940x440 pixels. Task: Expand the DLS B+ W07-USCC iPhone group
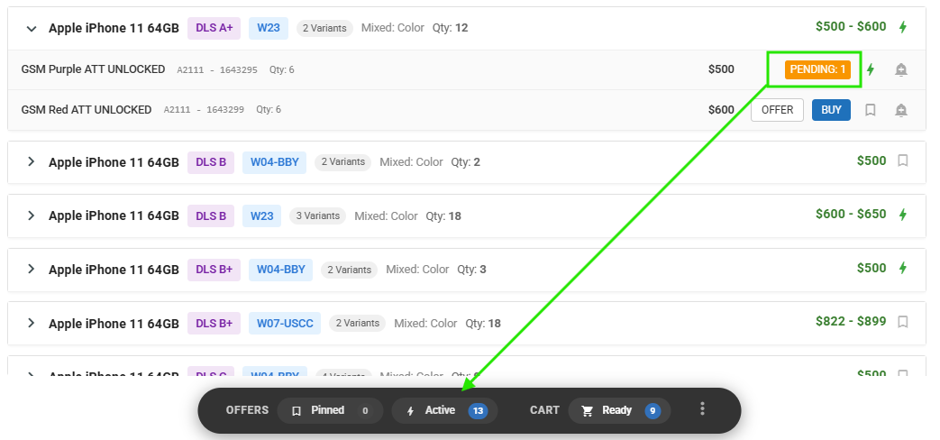[32, 323]
